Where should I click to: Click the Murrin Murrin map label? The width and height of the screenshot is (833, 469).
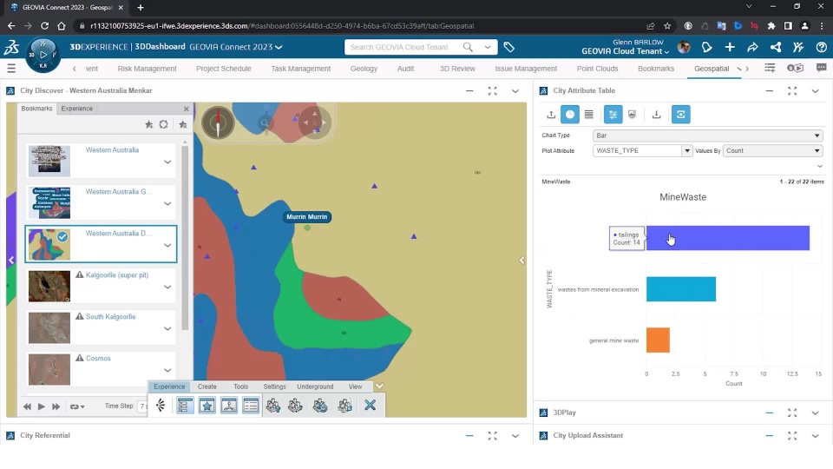(x=306, y=217)
